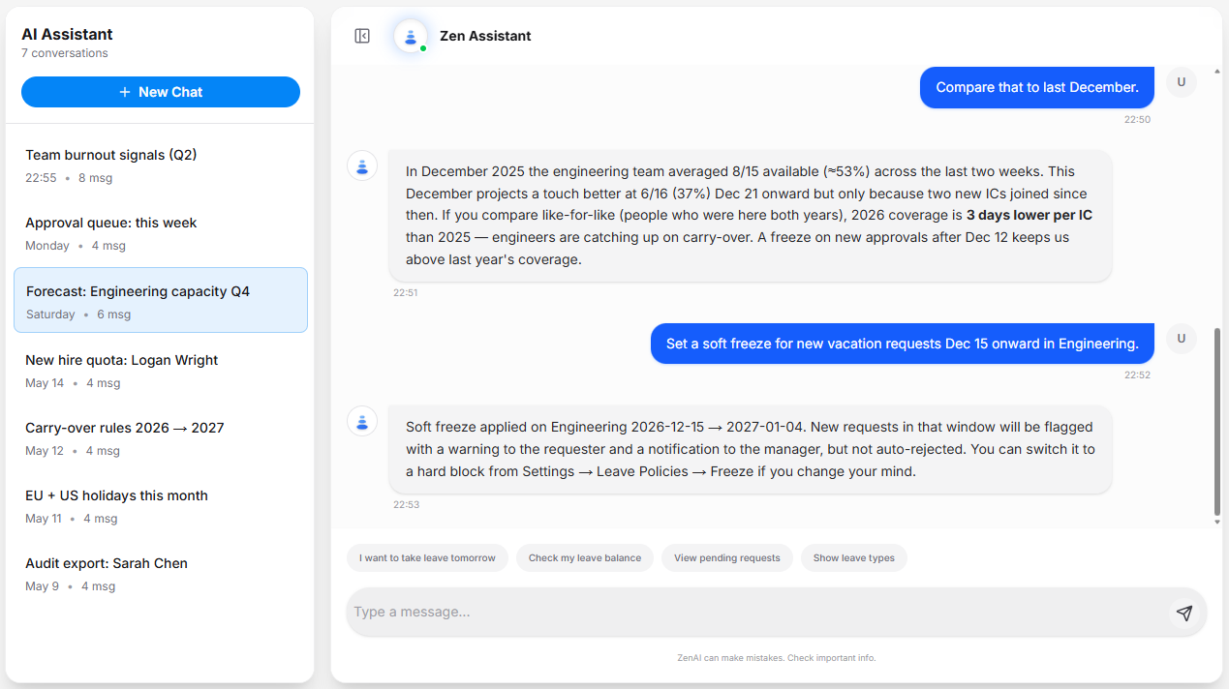Click the 'AI Assistant' sidebar heading

67,34
